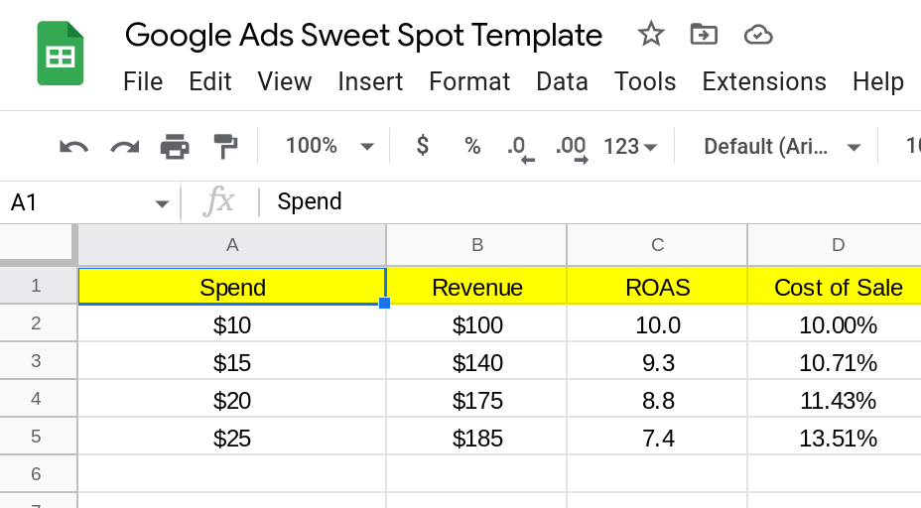Decrease decimal places
921x508 pixels.
tap(520, 149)
